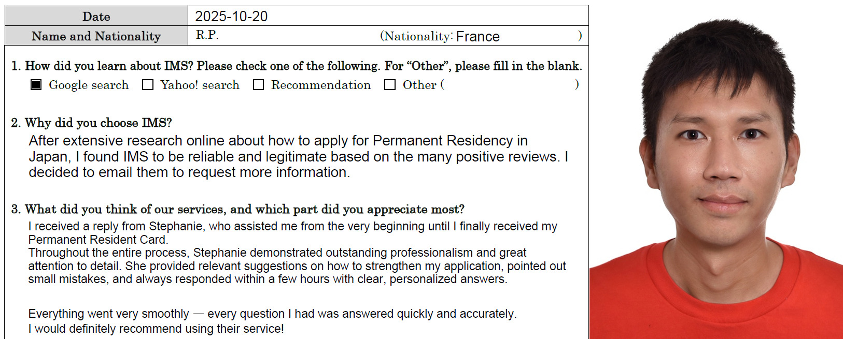The image size is (843, 339).
Task: Uncheck the Google search checkbox
Action: (x=36, y=85)
